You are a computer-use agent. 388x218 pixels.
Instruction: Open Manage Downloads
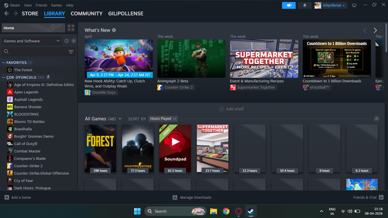(192, 197)
